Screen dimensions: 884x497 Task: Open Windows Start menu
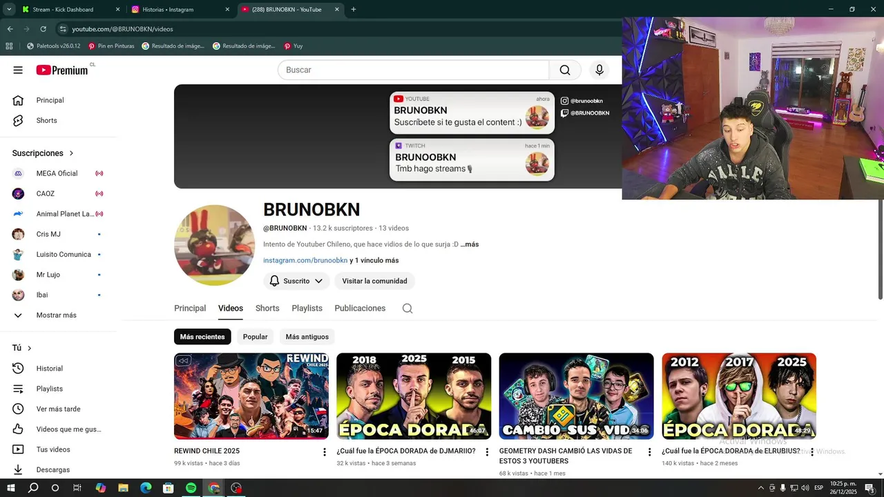[x=10, y=488]
